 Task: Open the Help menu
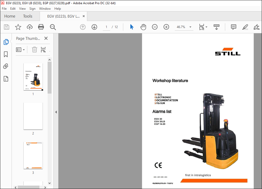(58, 9)
